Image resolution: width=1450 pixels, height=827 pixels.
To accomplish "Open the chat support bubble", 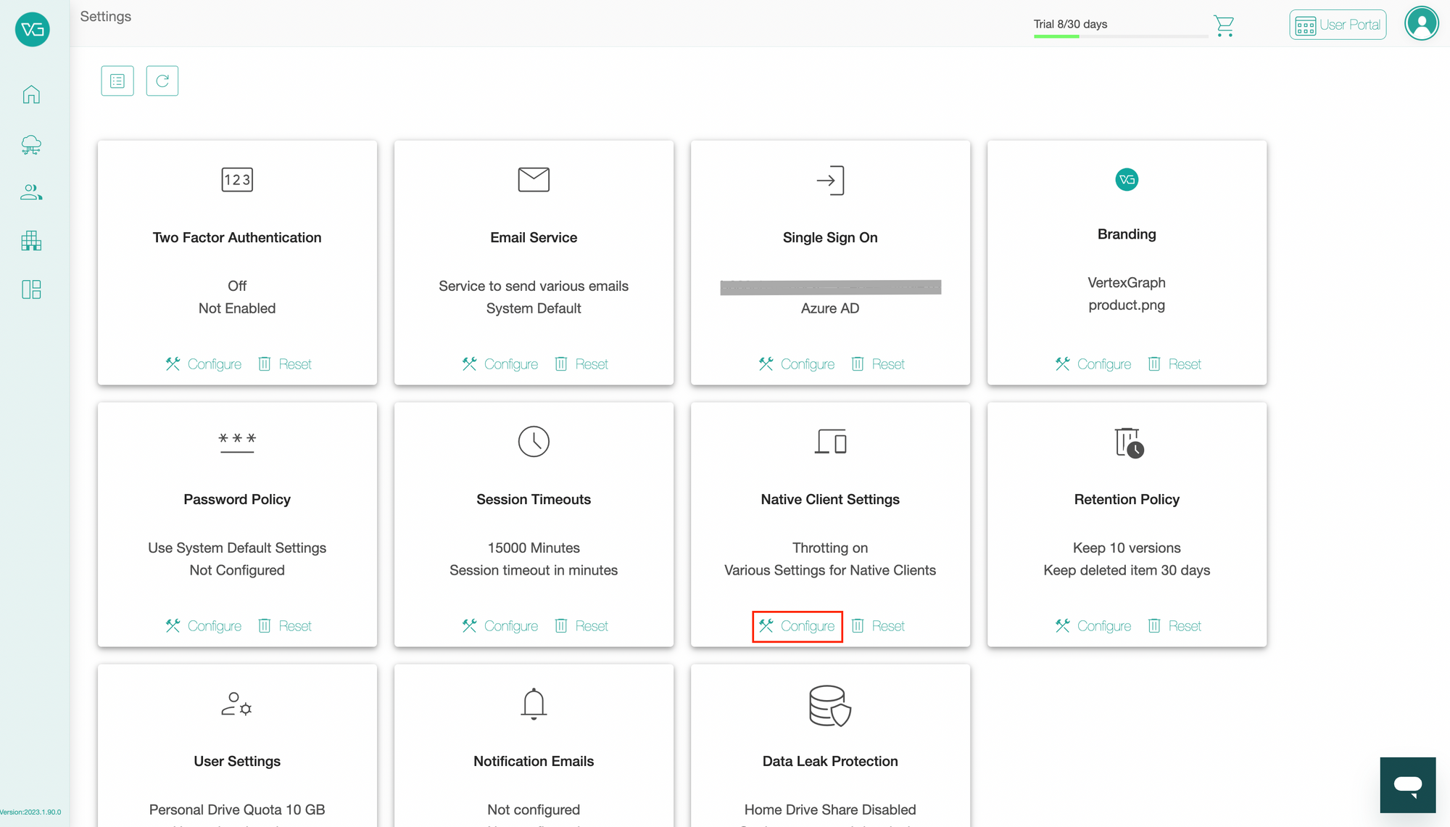I will 1407,785.
